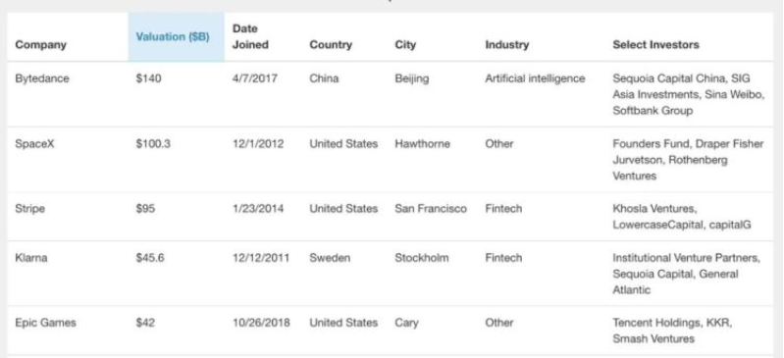
Task: Select the Stripe company name
Action: pos(29,209)
